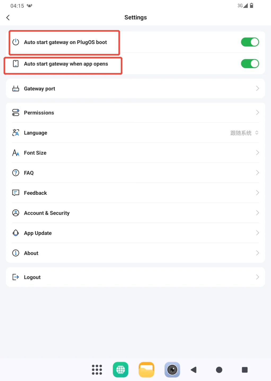
Task: Expand the Permissions row chevron
Action: tap(257, 112)
